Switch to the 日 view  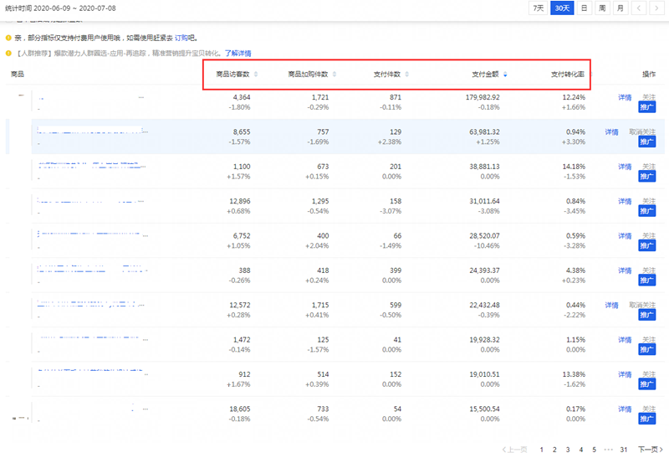point(584,8)
